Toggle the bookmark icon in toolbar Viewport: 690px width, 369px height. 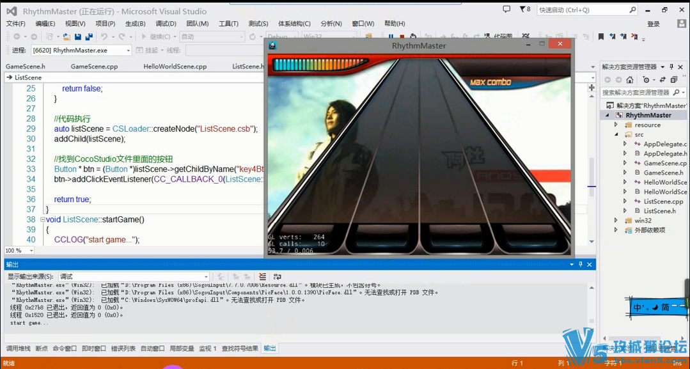[x=600, y=36]
